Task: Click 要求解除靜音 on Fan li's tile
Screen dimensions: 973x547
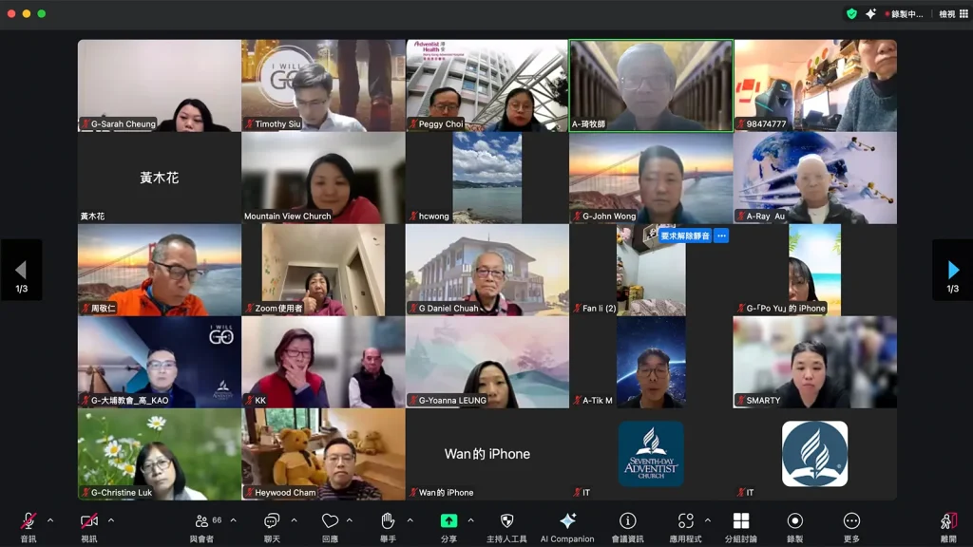Action: [x=685, y=236]
